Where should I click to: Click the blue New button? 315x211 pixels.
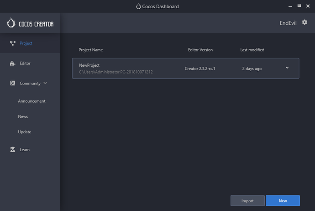click(283, 200)
